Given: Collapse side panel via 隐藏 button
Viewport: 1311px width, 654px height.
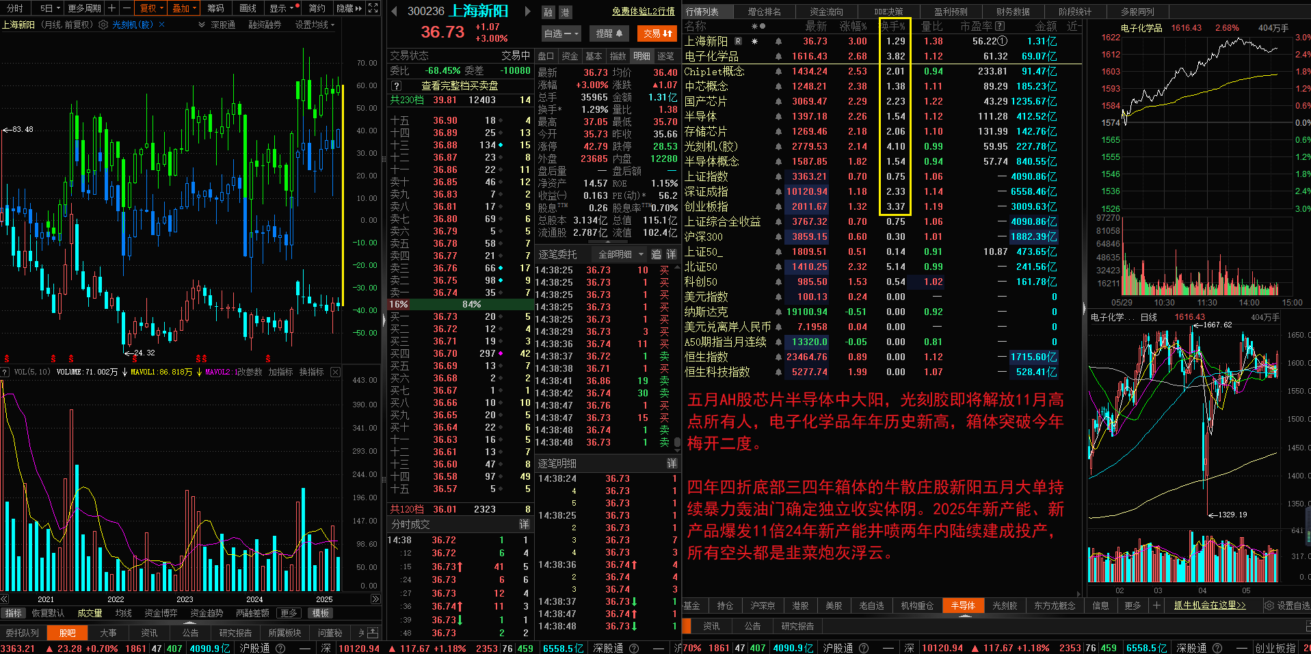Looking at the screenshot, I should tap(349, 8).
